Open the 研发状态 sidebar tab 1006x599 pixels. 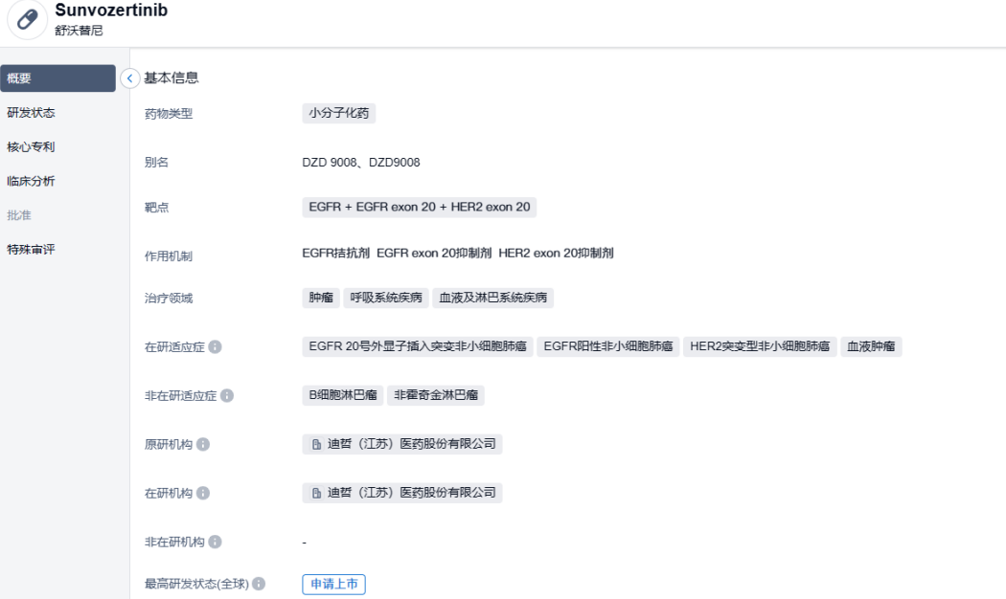point(32,113)
